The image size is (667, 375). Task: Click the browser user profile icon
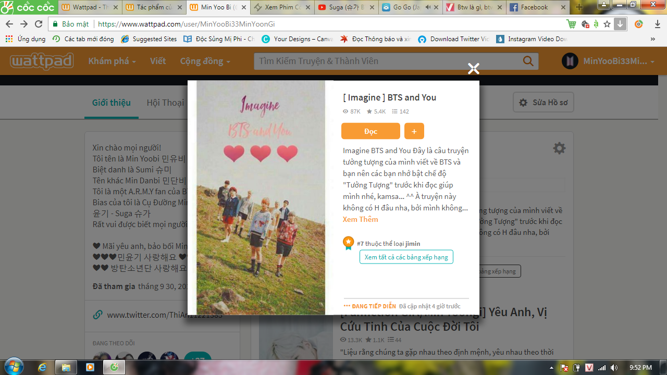click(x=604, y=5)
